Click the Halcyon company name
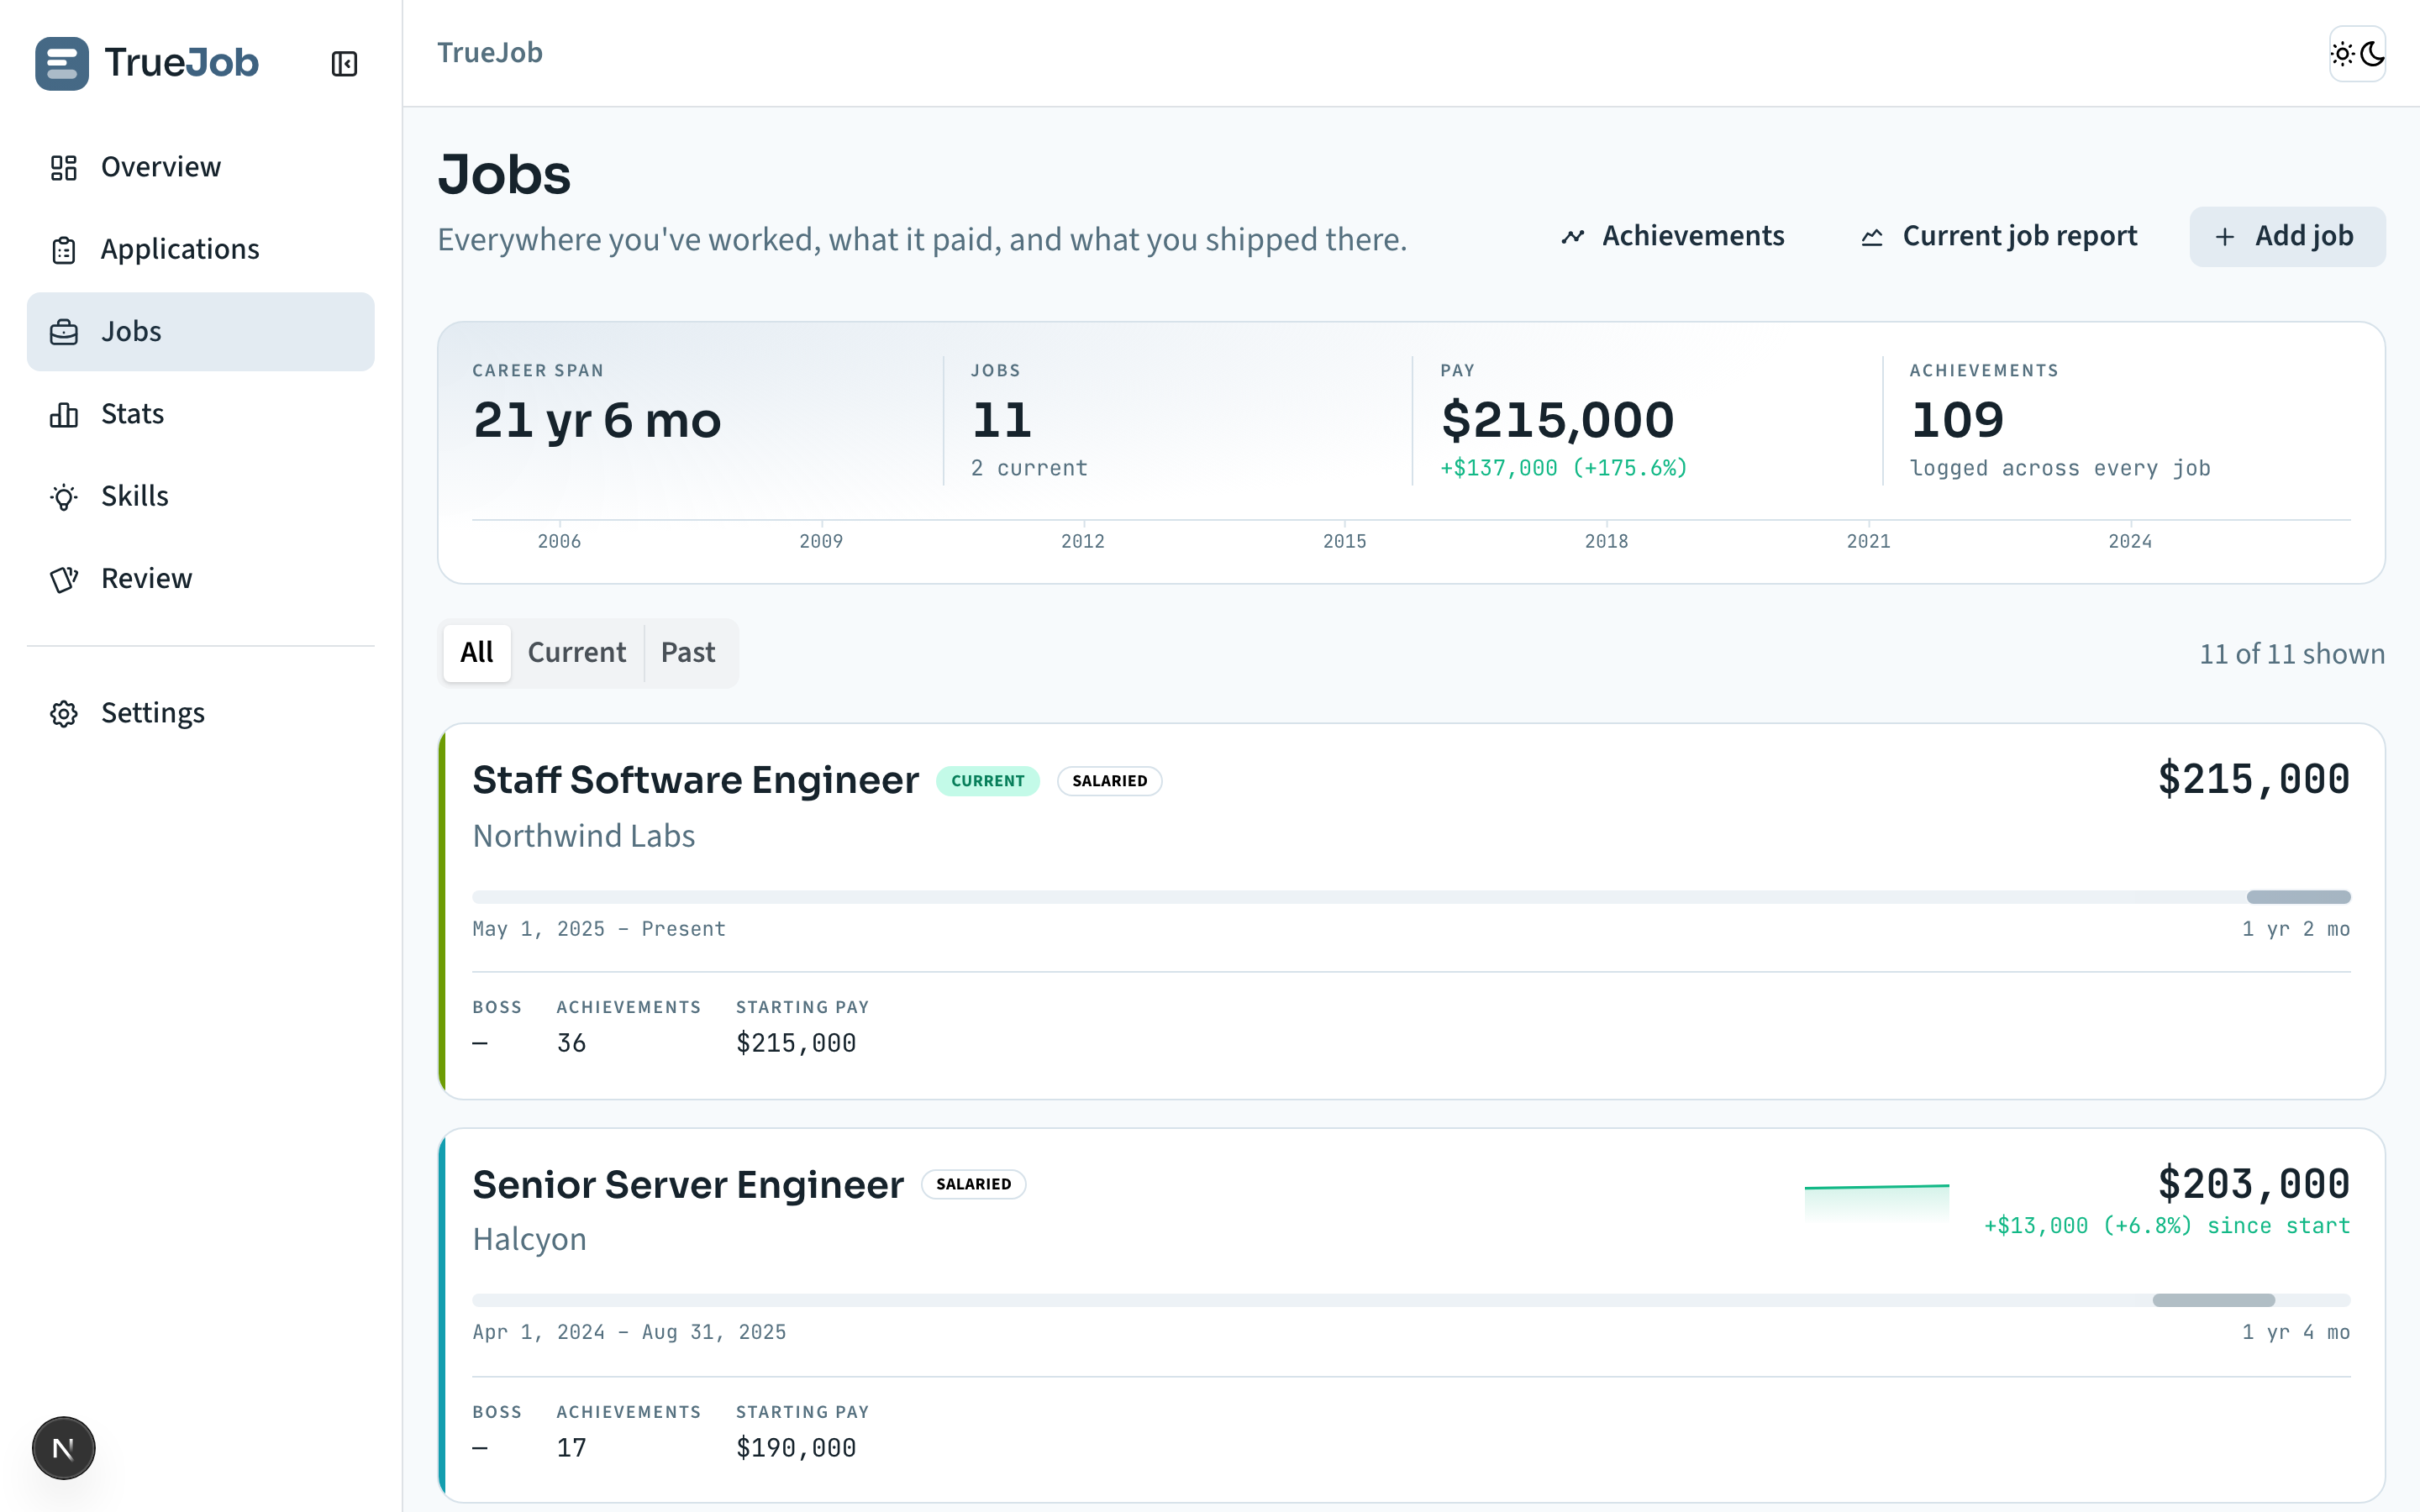Image resolution: width=2420 pixels, height=1512 pixels. point(529,1240)
